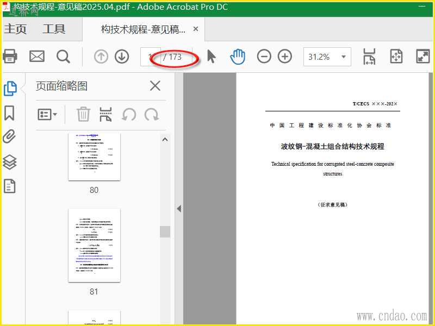Open the Attachments paperclip panel
The width and height of the screenshot is (435, 326).
9,136
